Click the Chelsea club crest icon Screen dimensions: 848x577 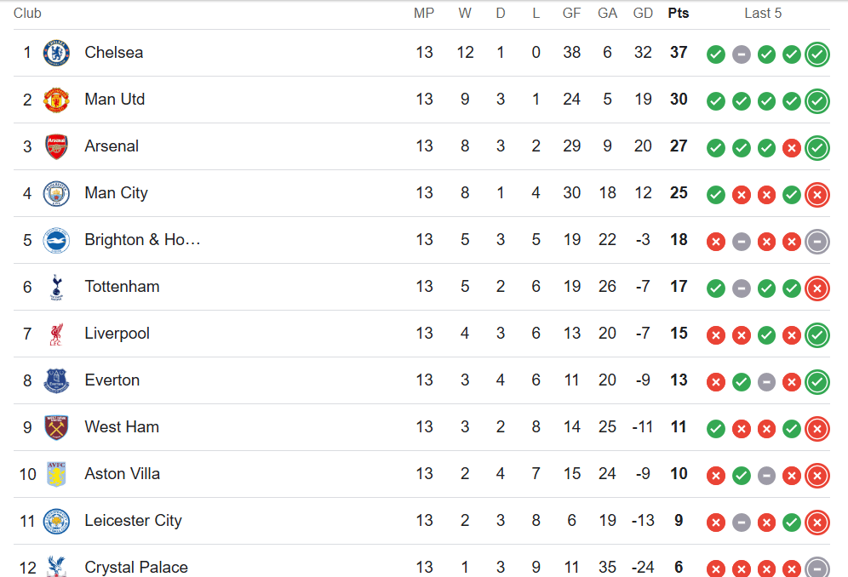pos(56,53)
